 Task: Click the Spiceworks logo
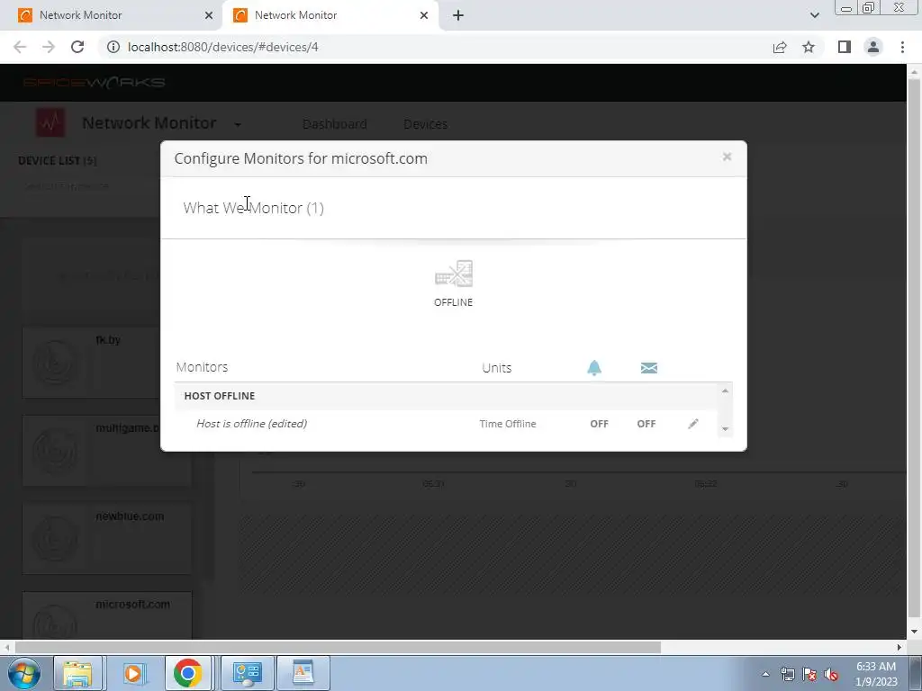(94, 82)
